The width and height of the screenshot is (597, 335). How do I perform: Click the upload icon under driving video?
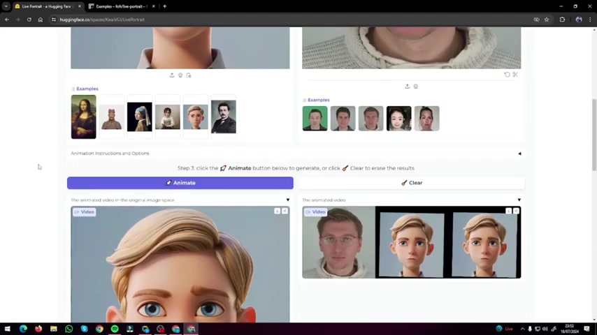(x=407, y=87)
